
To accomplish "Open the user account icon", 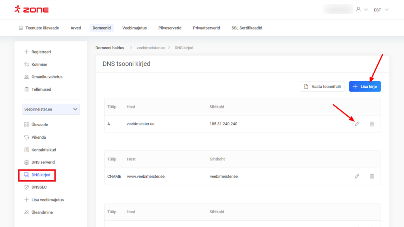I will (358, 9).
